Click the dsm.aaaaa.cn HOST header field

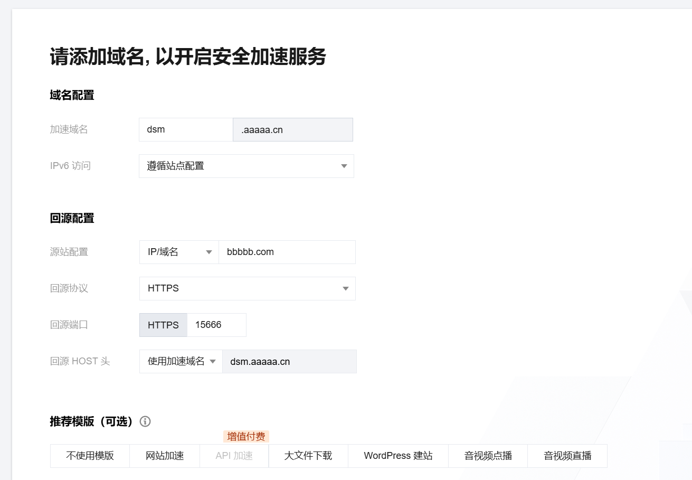pyautogui.click(x=289, y=361)
